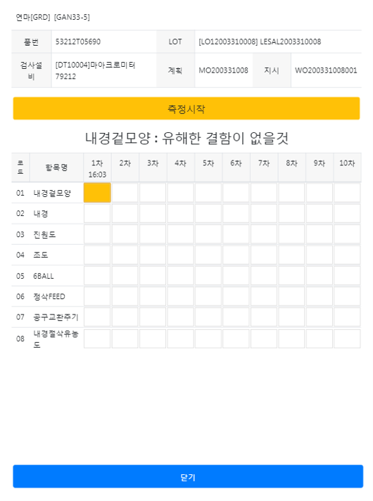Image resolution: width=373 pixels, height=501 pixels.
Task: Select the 7차 cell for 내경겉모양
Action: (x=264, y=193)
